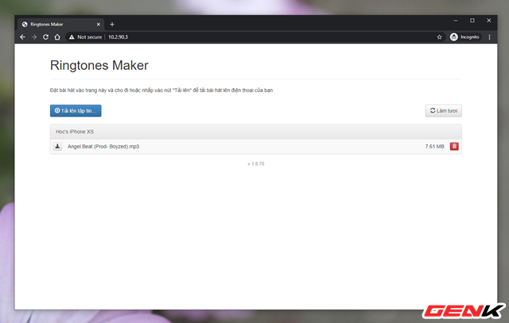Download Angel Beat mp3 via download icon

point(57,147)
